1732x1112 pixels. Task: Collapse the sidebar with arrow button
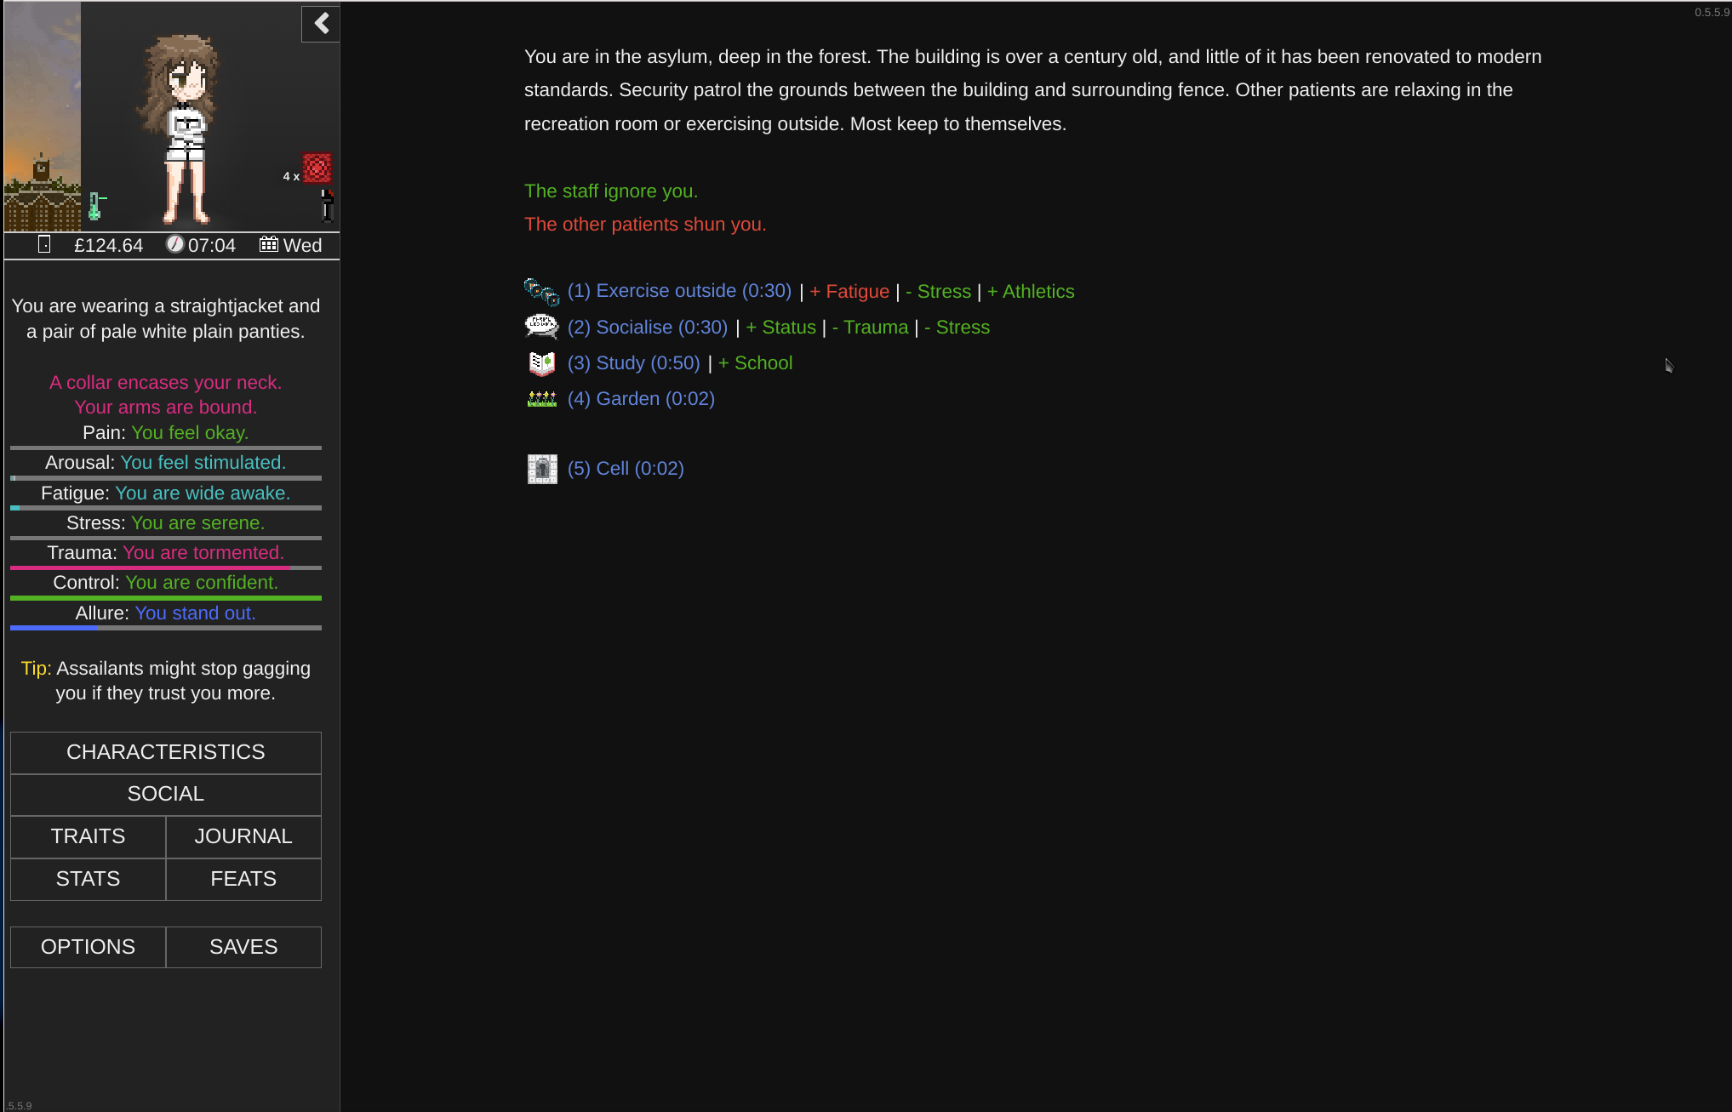(321, 24)
